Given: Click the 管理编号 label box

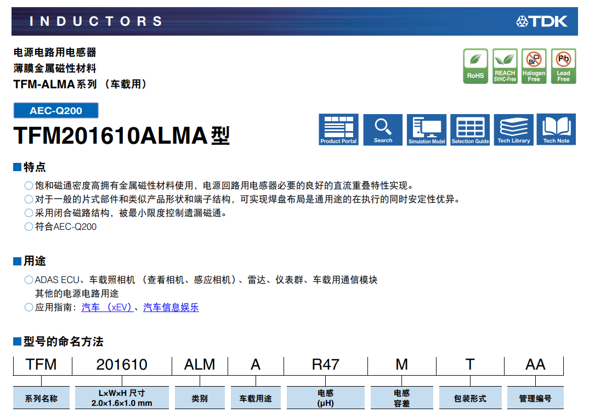Looking at the screenshot, I should pyautogui.click(x=535, y=398).
